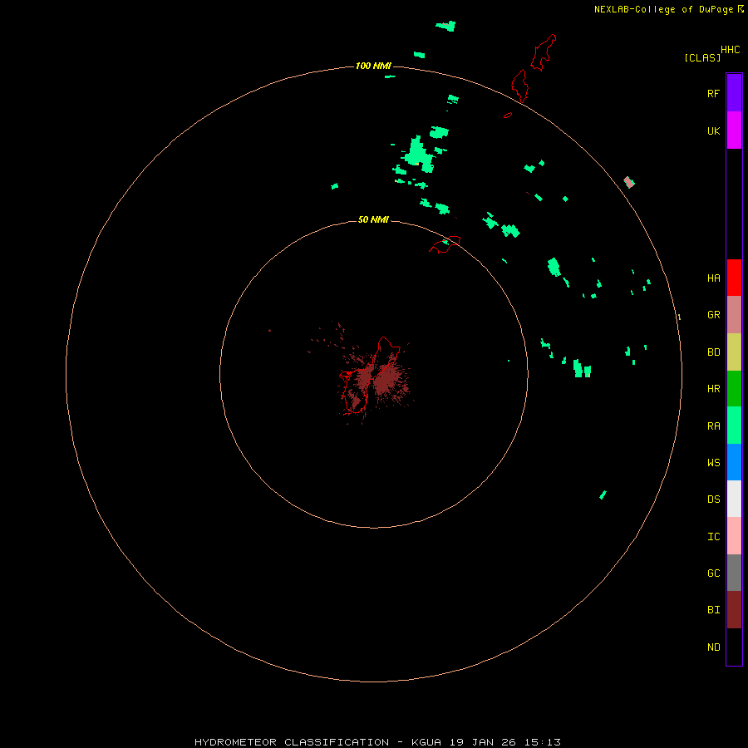Click the HA red legend swatch
Screen dimensions: 748x748
pyautogui.click(x=734, y=278)
